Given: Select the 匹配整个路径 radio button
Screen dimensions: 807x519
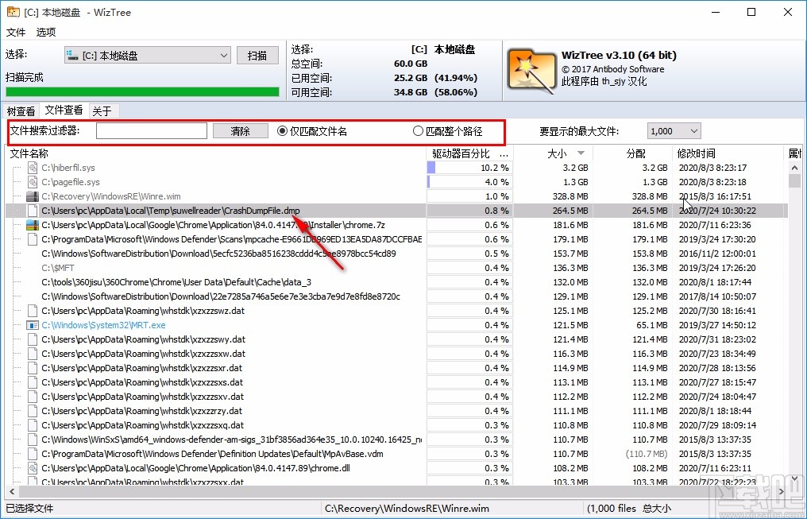Looking at the screenshot, I should click(417, 130).
